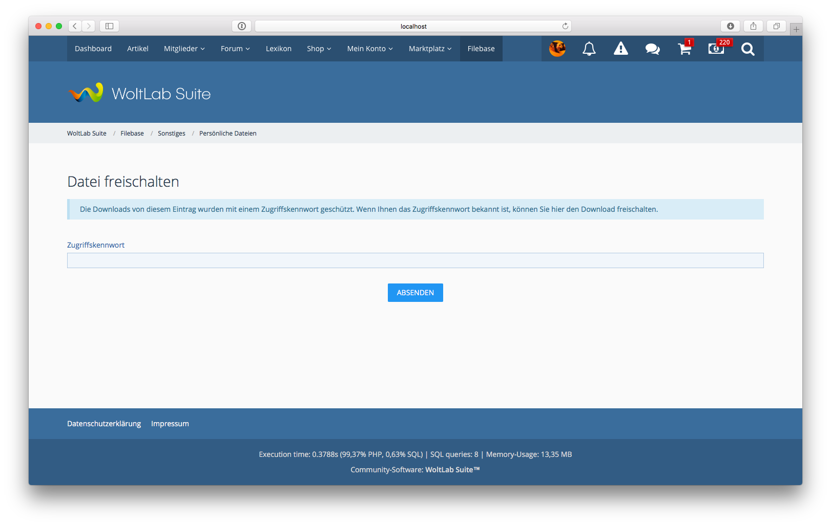Expand the Marktplatz dropdown menu
This screenshot has width=831, height=526.
430,49
